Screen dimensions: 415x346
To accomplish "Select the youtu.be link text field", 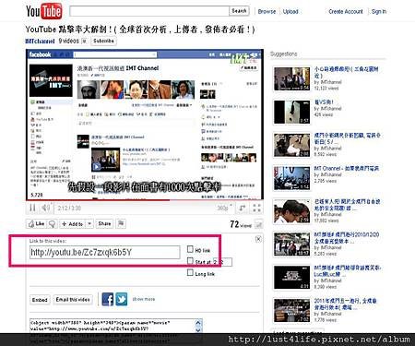I will coord(104,253).
